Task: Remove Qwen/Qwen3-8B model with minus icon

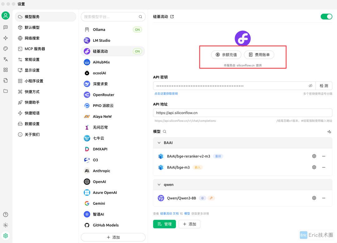Action: 324,198
